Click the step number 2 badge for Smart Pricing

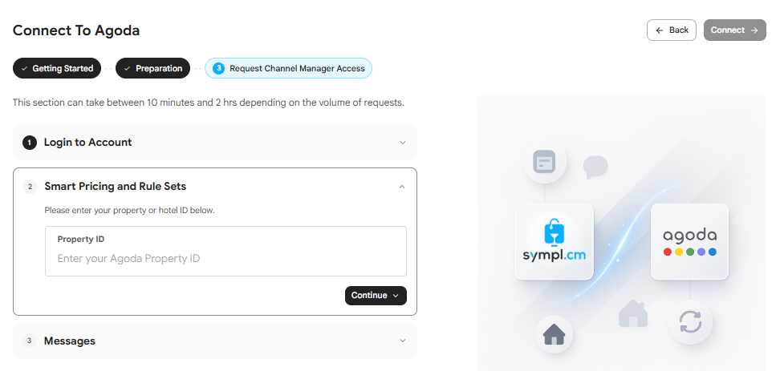point(30,187)
